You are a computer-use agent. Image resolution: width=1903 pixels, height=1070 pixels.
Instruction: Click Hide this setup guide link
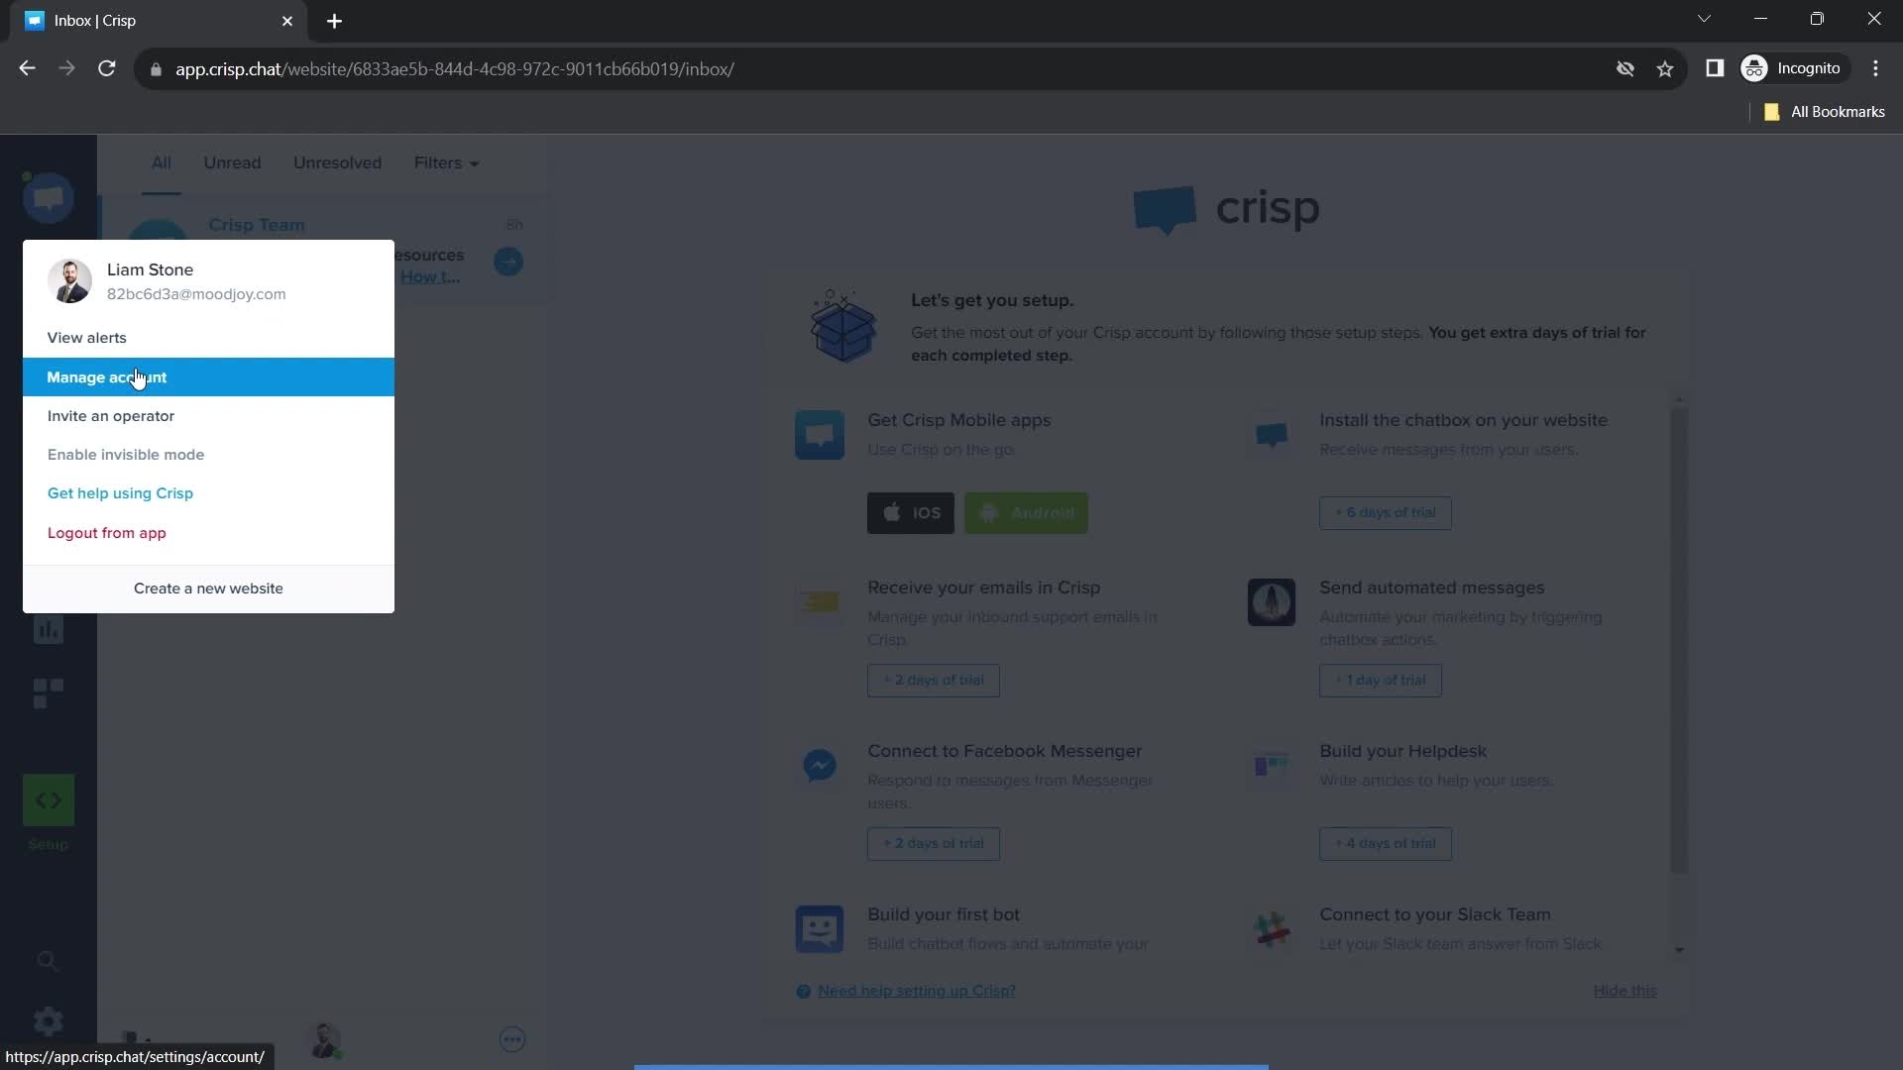[1625, 991]
